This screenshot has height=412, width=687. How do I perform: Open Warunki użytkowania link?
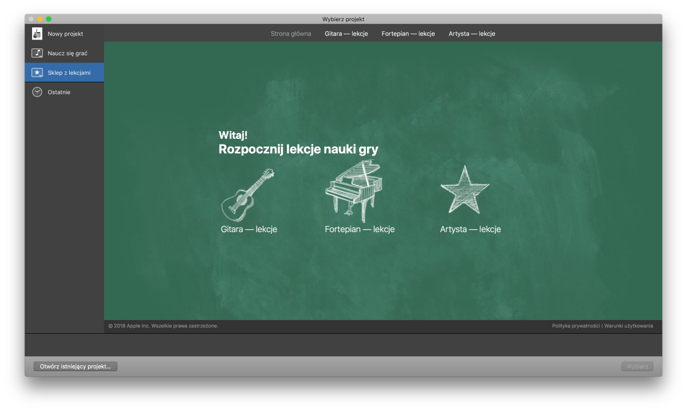click(629, 326)
